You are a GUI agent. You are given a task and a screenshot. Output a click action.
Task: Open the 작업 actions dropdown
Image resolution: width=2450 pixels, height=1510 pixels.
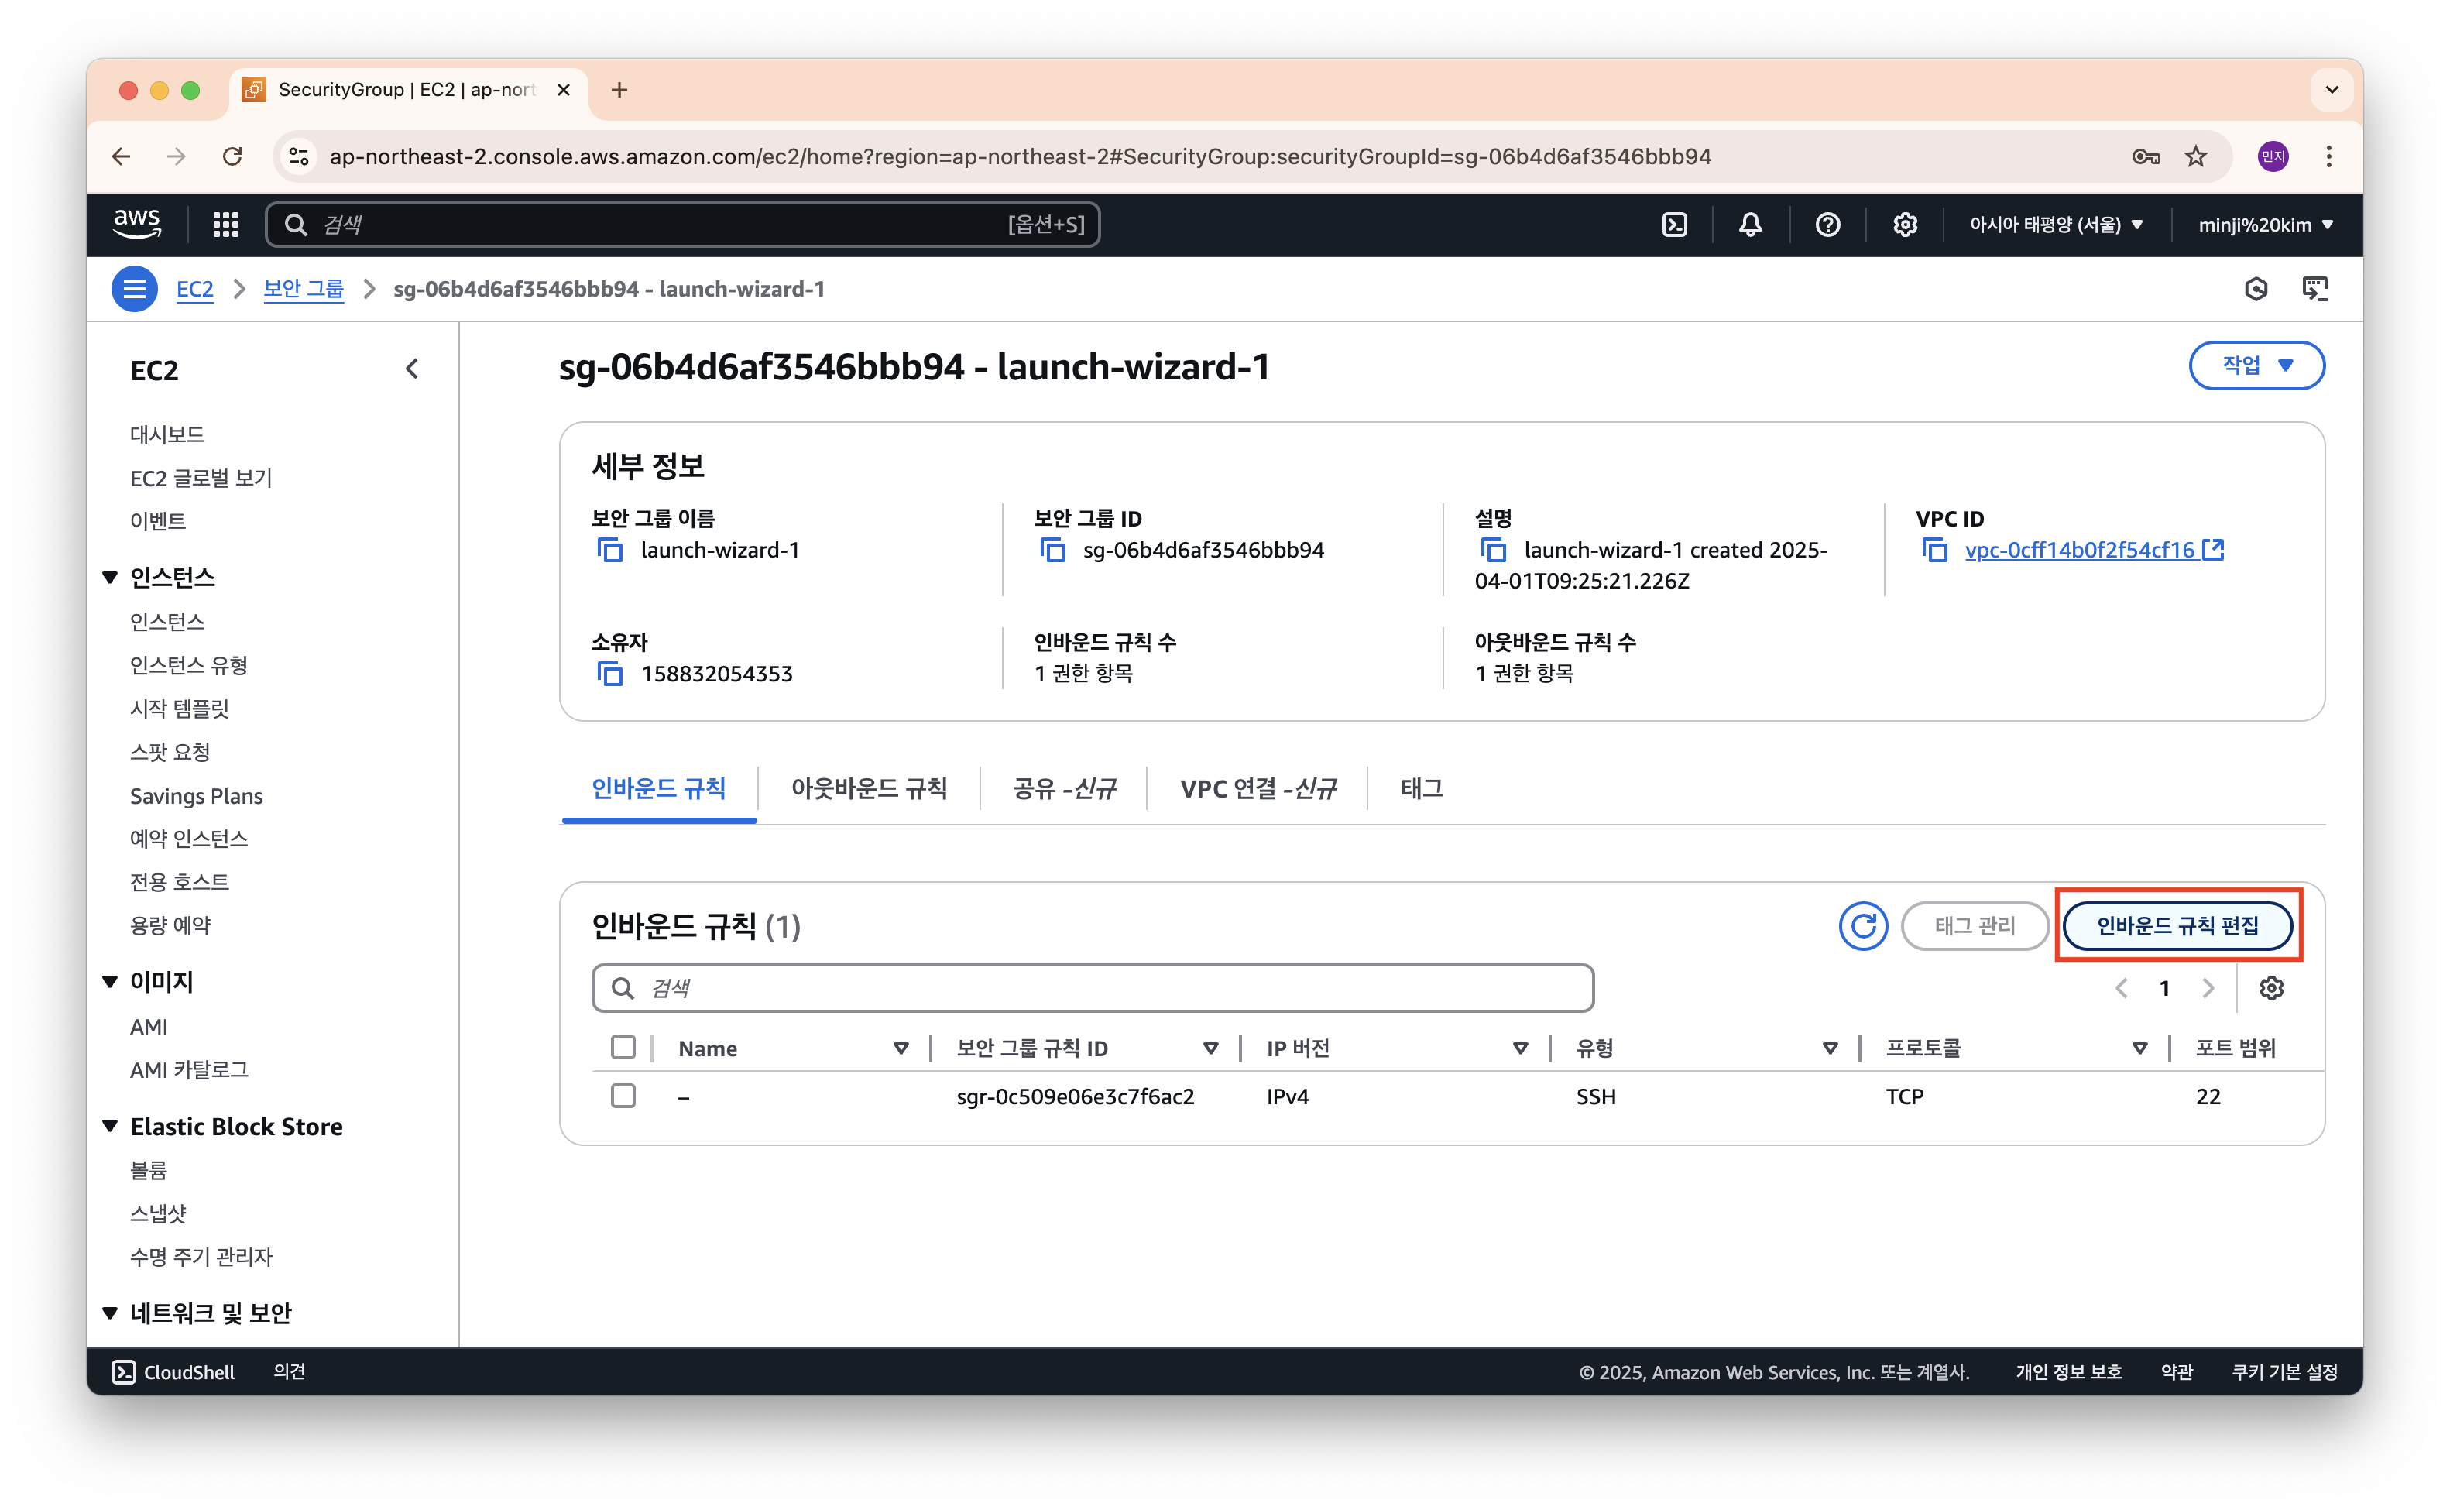tap(2256, 365)
